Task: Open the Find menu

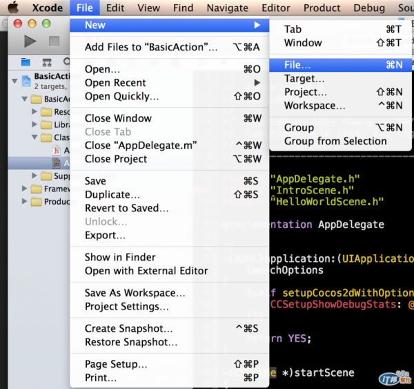Action: tap(184, 8)
